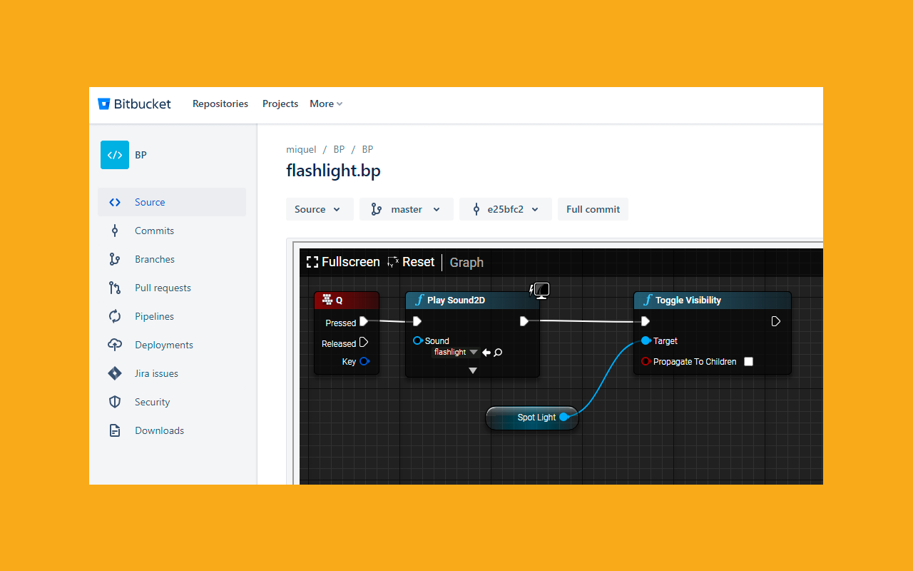The width and height of the screenshot is (913, 571).
Task: Open the Source view dropdown
Action: pos(319,209)
